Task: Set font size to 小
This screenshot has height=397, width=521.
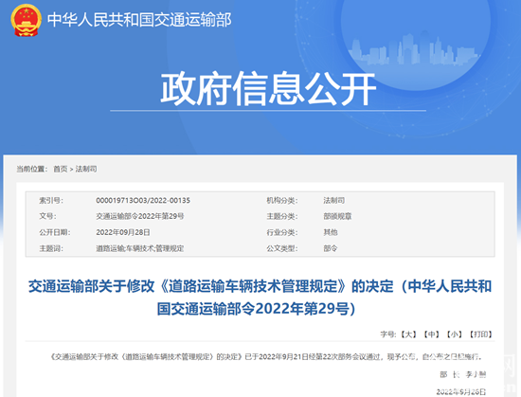Action: click(454, 334)
